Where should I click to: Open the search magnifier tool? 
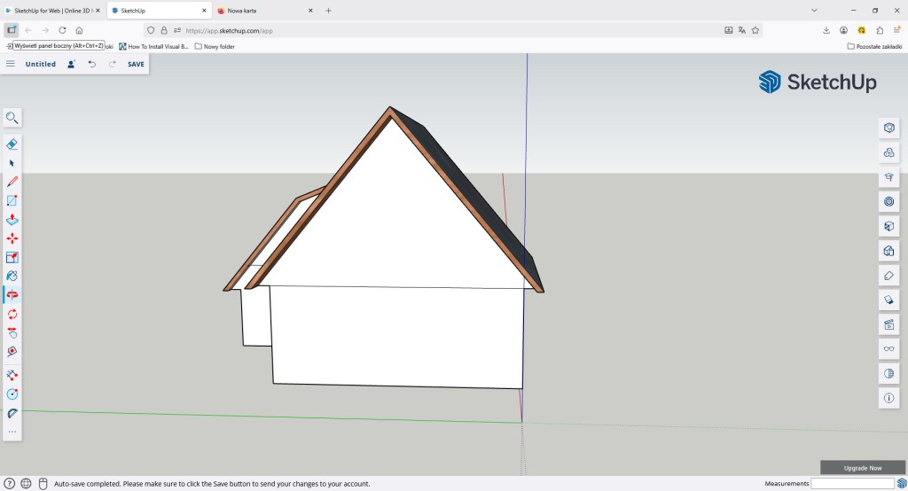coord(12,118)
